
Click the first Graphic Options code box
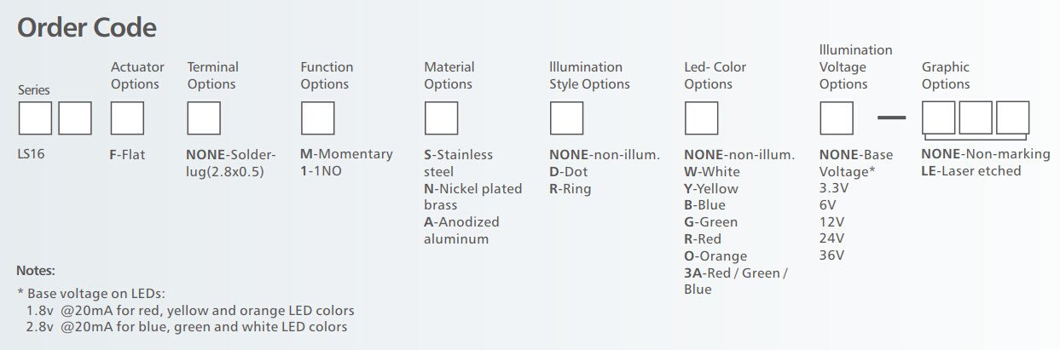tap(939, 118)
